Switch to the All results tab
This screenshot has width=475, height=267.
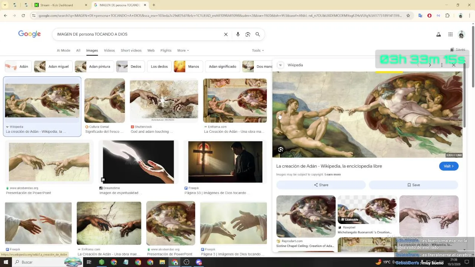(78, 50)
